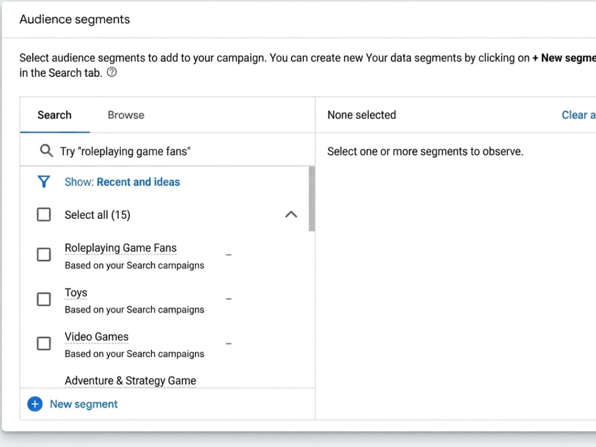Open the Show: Recent and ideas filter

122,182
